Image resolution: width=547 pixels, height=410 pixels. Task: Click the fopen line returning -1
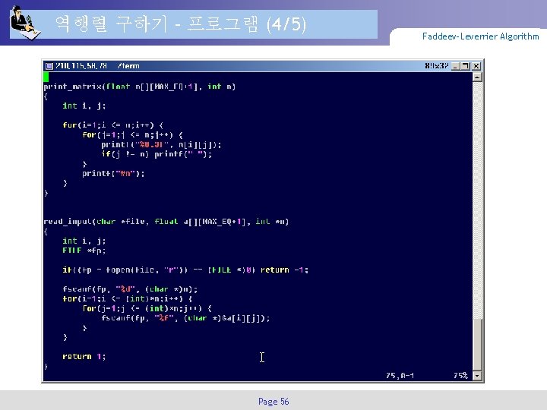tap(185, 270)
